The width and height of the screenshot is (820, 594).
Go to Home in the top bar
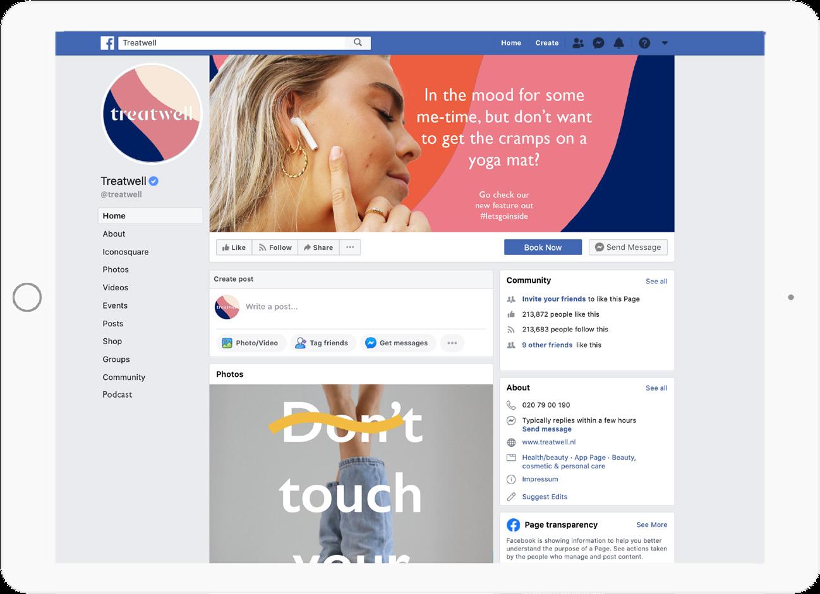(511, 43)
